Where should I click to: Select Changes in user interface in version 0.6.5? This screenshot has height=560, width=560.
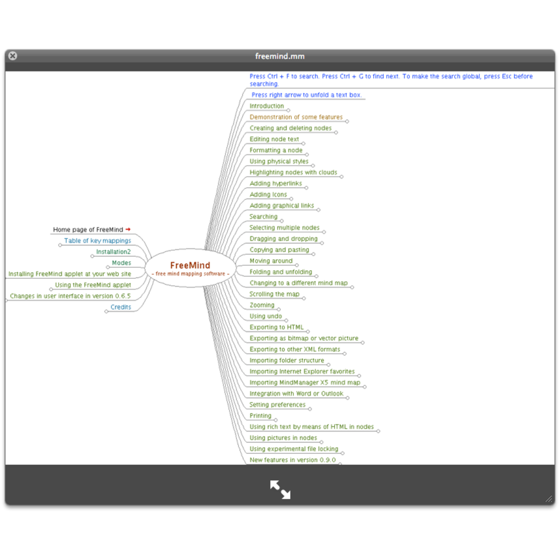70,296
